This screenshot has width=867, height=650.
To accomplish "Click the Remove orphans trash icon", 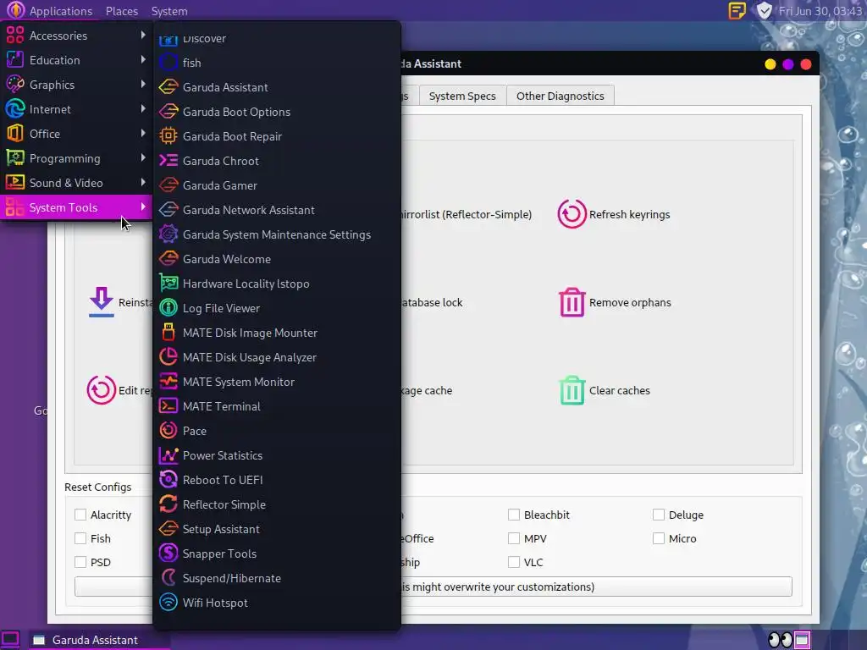I will (572, 302).
